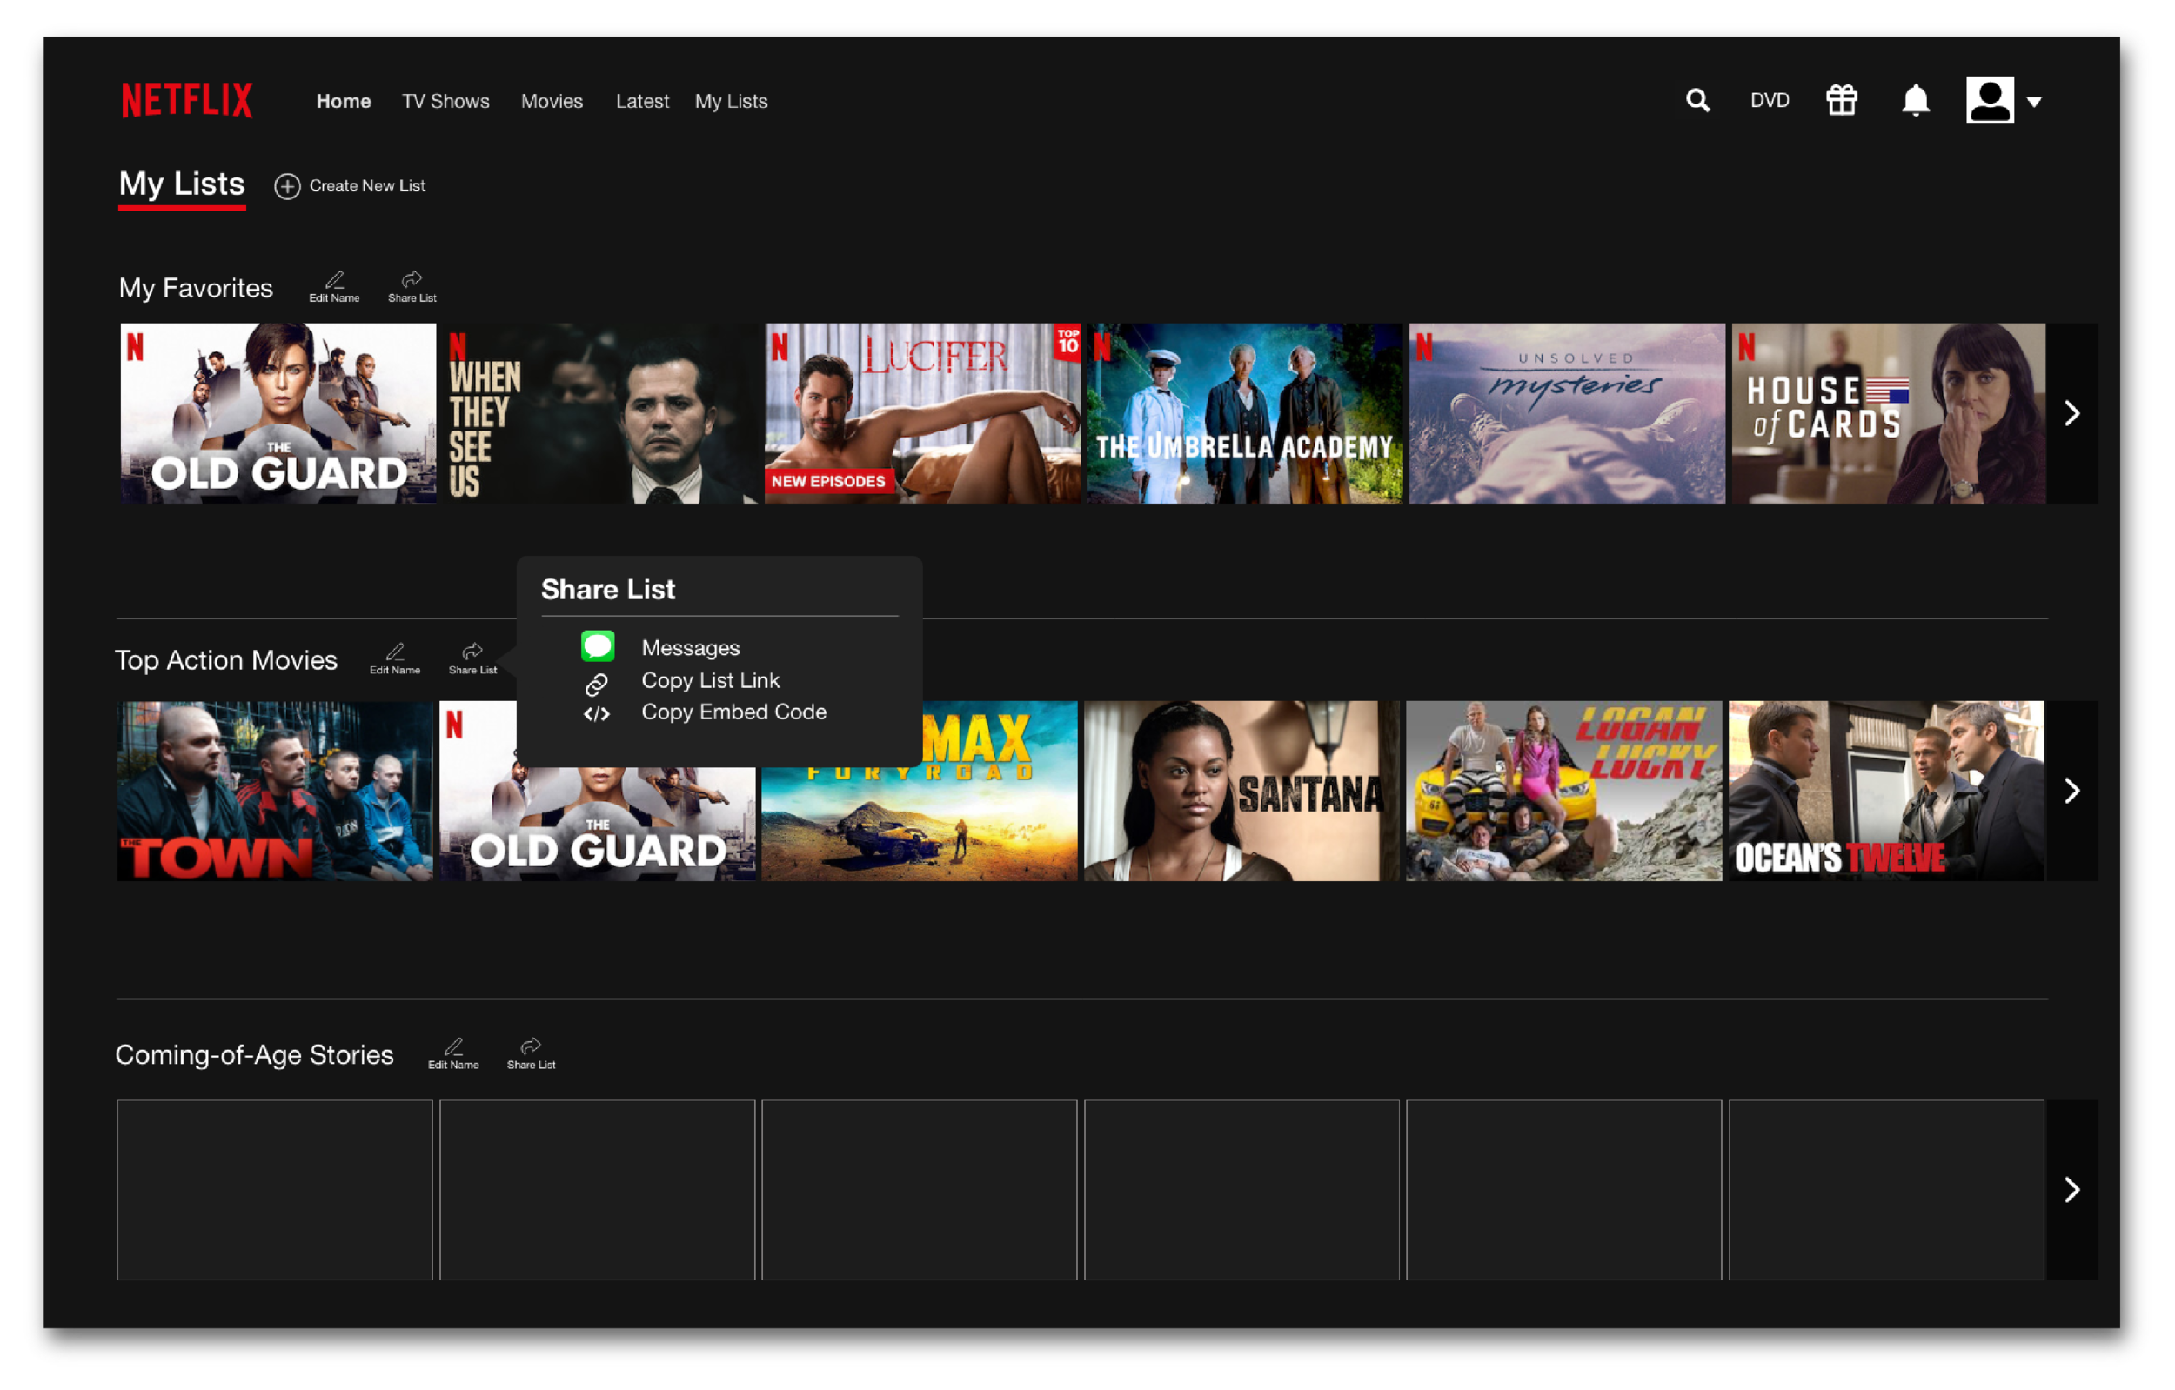Open The Town thumbnail
Viewport: 2175px width, 1390px height.
tap(275, 792)
